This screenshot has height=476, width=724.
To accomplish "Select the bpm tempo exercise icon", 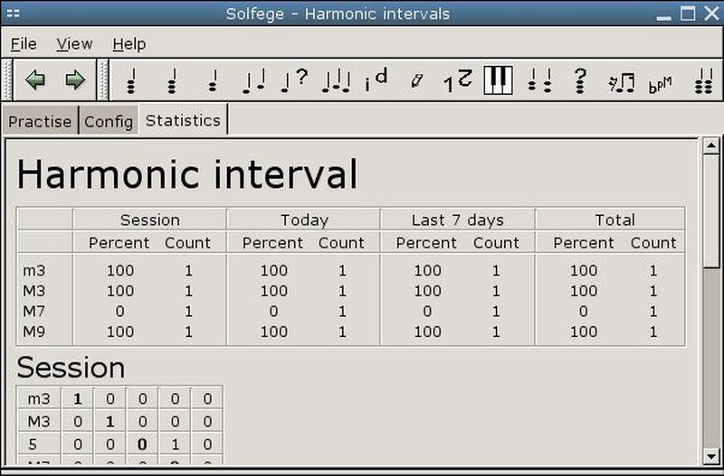I will (x=660, y=84).
